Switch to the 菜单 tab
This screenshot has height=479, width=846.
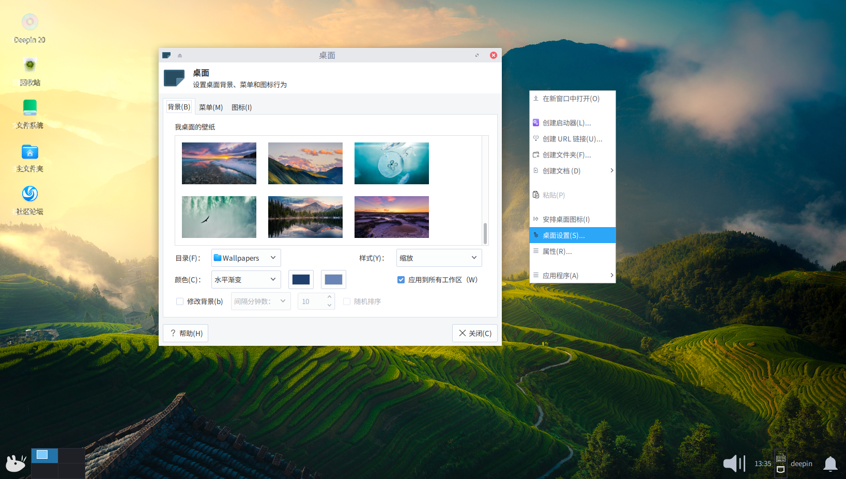coord(211,107)
